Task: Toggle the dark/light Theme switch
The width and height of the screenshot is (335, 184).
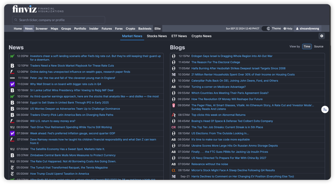Action: coord(266,28)
